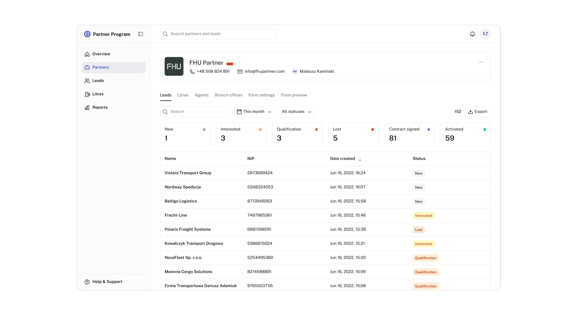Collapse the sidebar with the panel icon
The image size is (577, 315).
[141, 34]
